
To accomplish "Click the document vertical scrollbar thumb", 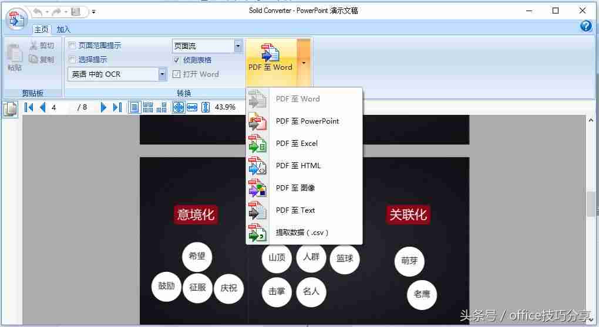I will coord(590,204).
